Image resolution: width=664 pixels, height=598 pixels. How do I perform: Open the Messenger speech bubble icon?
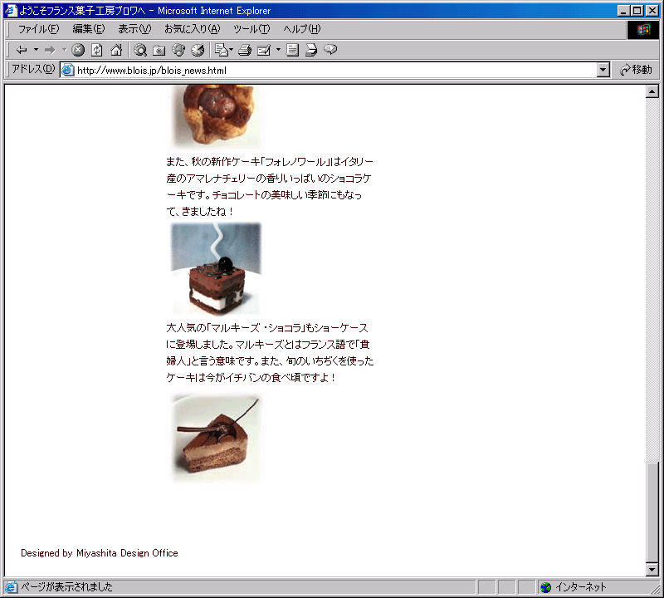point(330,50)
